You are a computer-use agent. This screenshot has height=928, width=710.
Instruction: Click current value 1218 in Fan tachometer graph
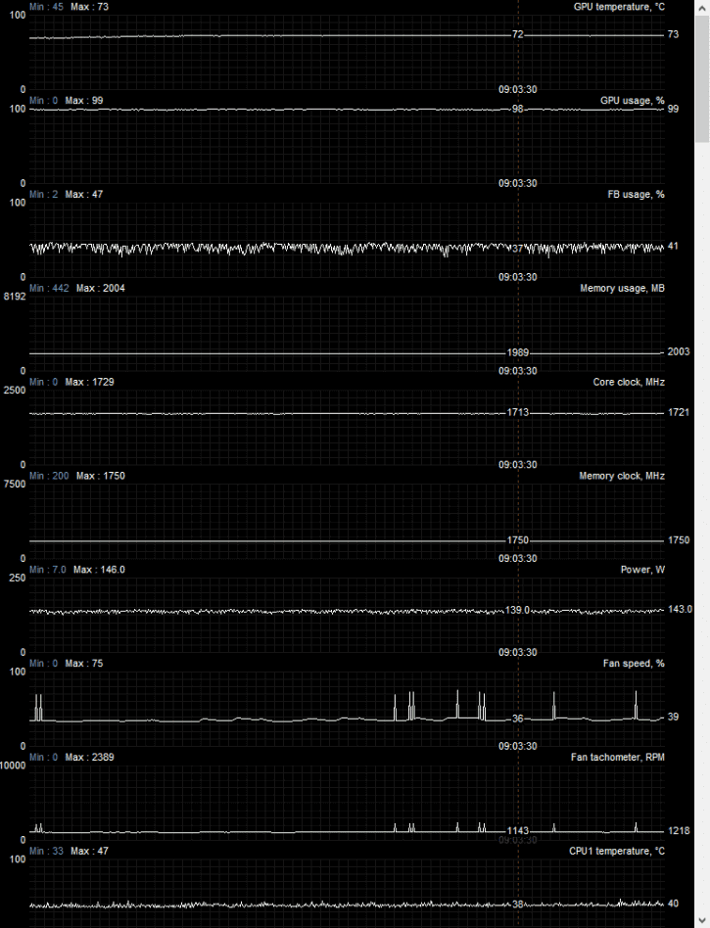(x=679, y=831)
